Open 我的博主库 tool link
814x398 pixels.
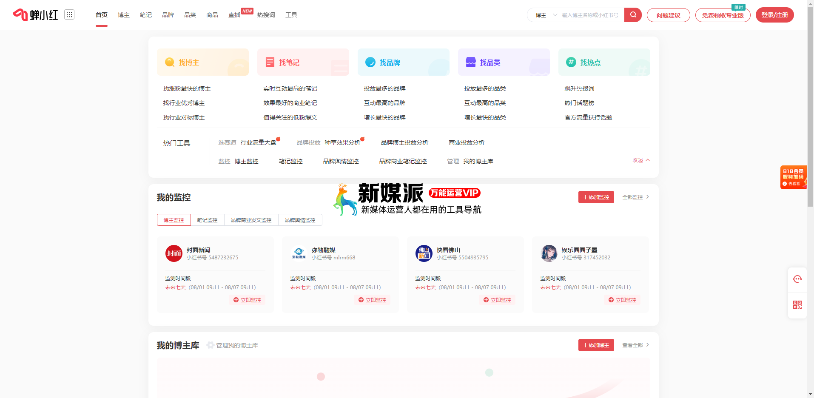coord(478,161)
